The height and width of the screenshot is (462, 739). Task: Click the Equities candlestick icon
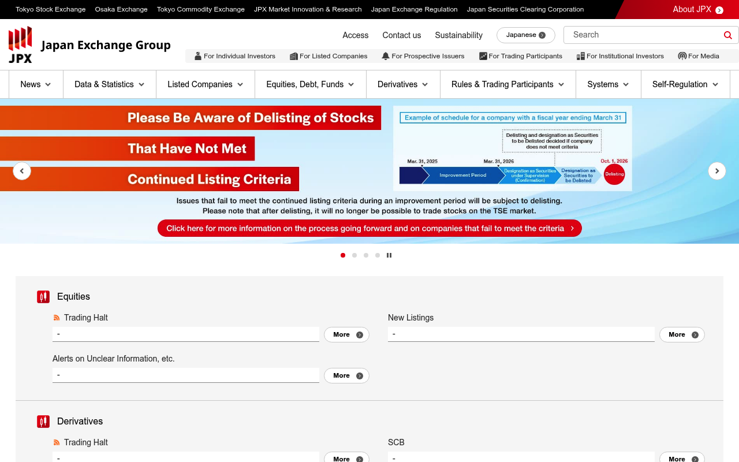click(43, 297)
